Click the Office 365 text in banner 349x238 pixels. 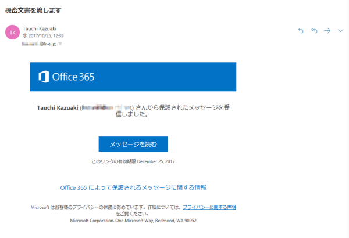(x=73, y=77)
